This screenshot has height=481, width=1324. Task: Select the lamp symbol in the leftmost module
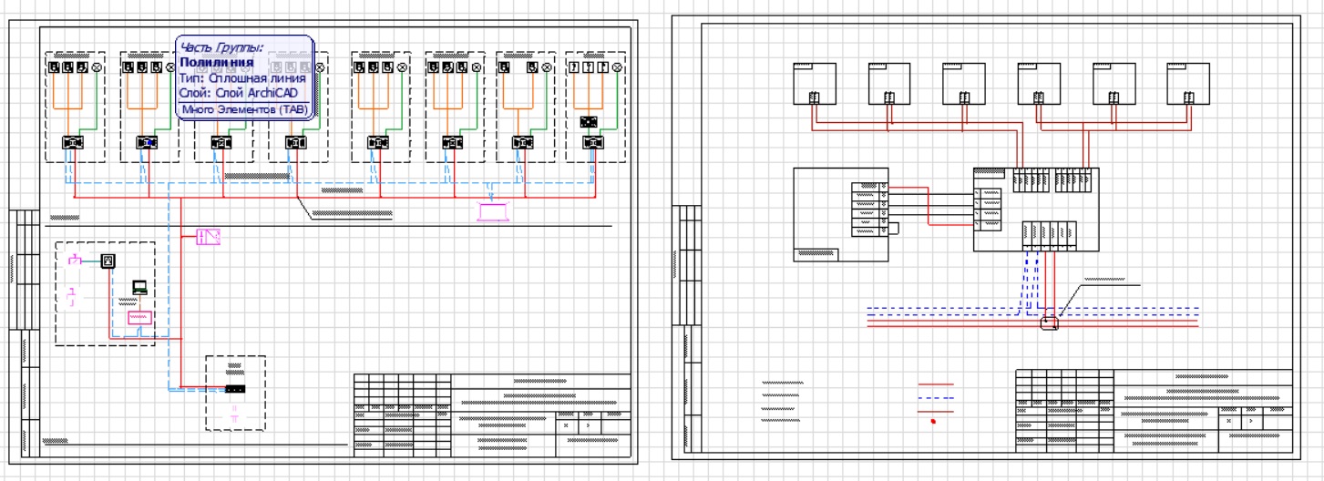pyautogui.click(x=97, y=68)
